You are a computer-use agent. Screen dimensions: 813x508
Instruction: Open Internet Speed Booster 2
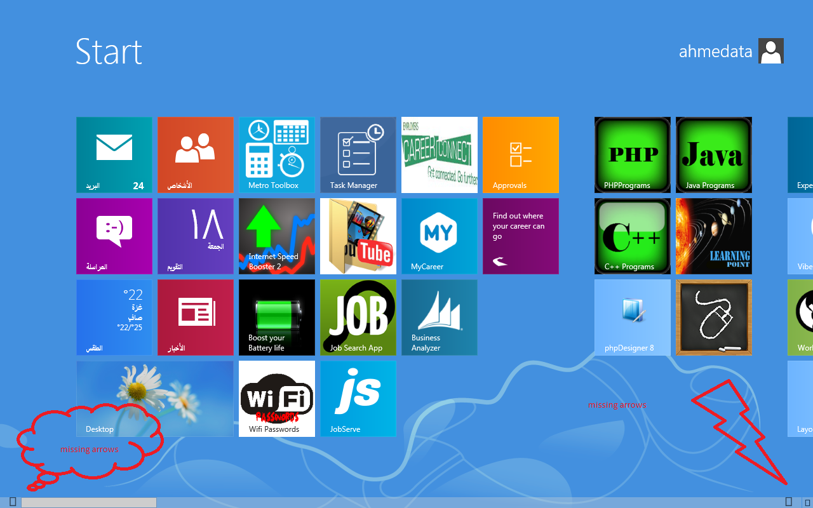tap(276, 236)
